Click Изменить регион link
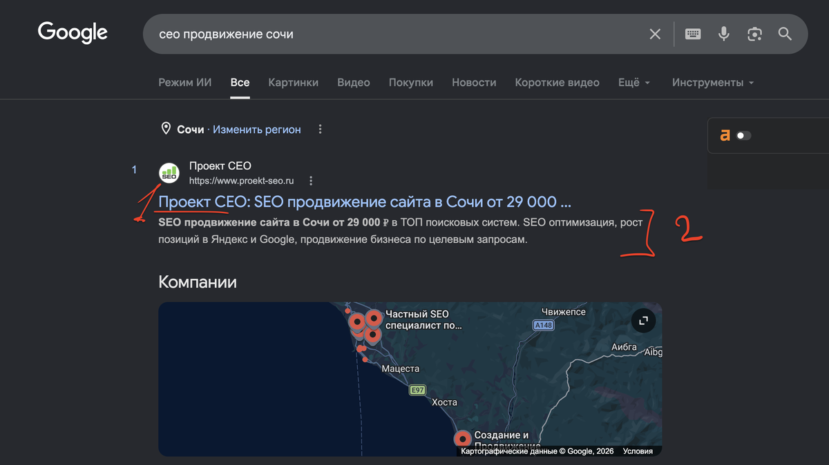Viewport: 829px width, 465px height. (x=257, y=129)
